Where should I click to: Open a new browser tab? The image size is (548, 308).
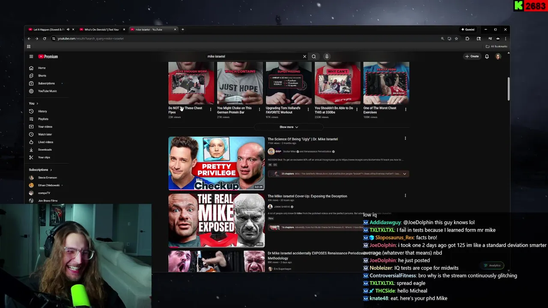[x=183, y=30]
